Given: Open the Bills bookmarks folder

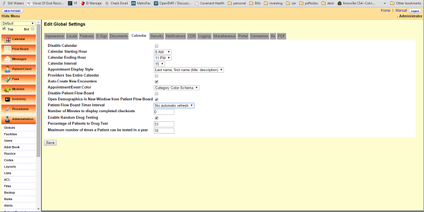Looking at the screenshot, I should coord(255,3).
